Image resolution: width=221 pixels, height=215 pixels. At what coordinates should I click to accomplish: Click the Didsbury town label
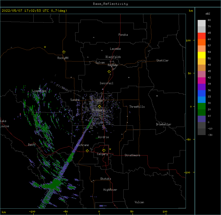click(x=98, y=110)
